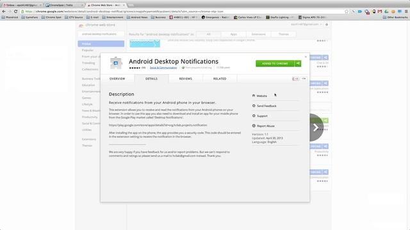Image resolution: width=410 pixels, height=230 pixels.
Task: Open the CTV Source bookmark folder
Action: tap(74, 17)
